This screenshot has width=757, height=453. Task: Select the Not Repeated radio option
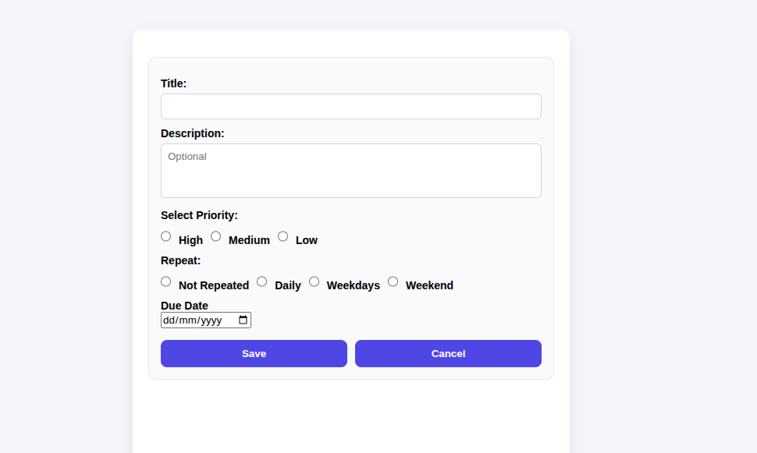166,281
